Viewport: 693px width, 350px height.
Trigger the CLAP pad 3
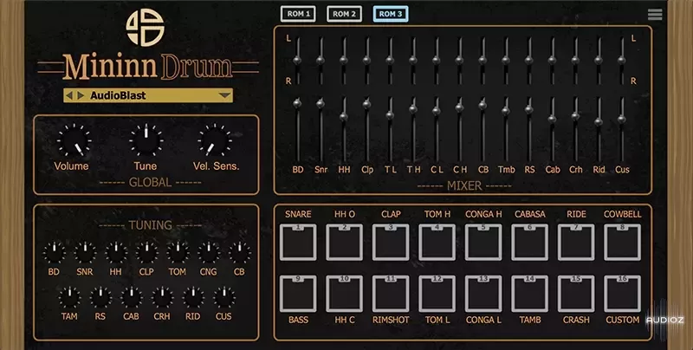(391, 243)
